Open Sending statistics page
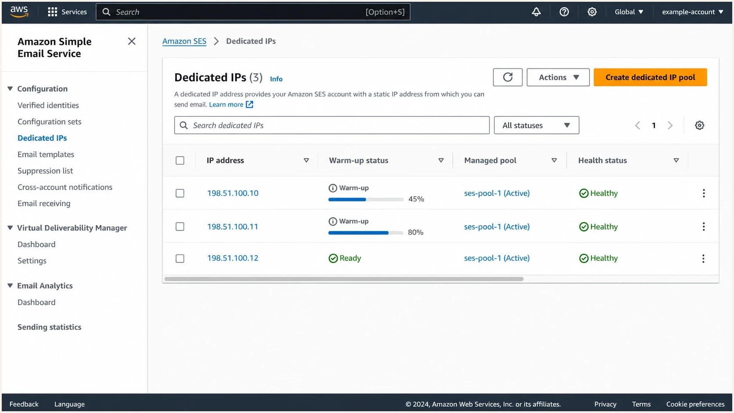734x413 pixels. click(x=49, y=327)
